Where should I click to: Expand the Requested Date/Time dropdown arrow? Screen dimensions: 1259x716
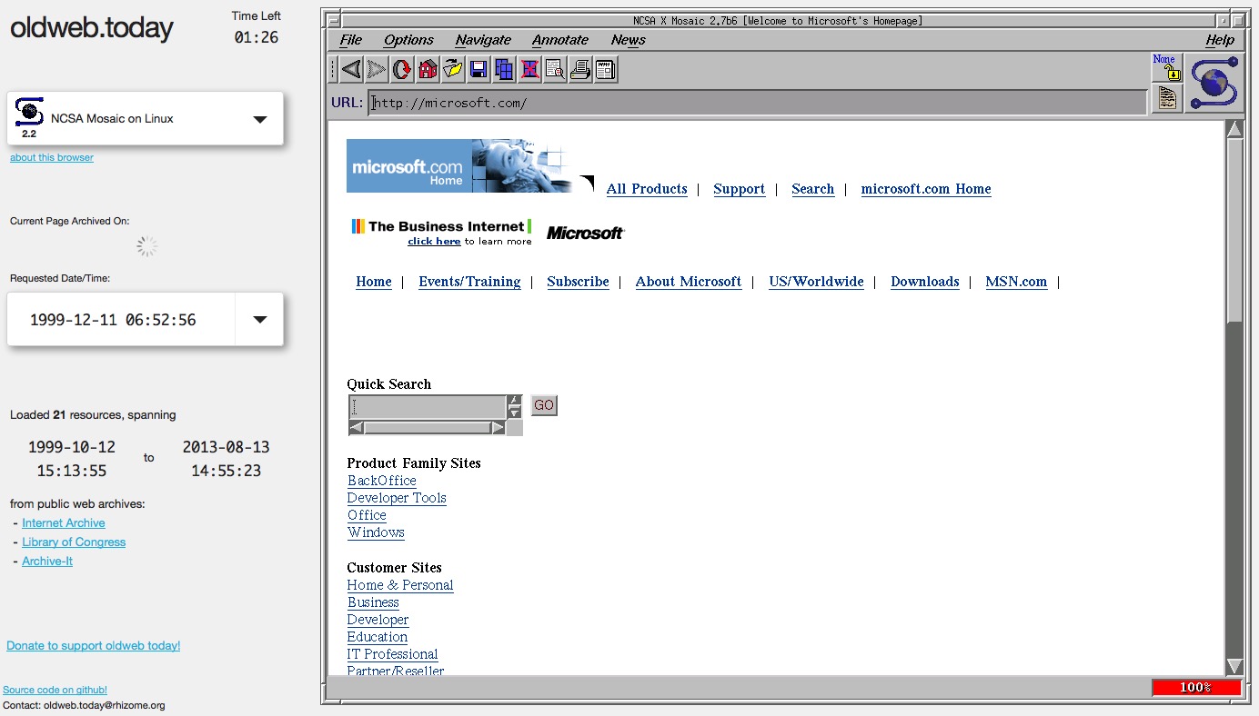[260, 320]
